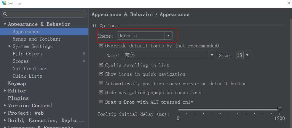This screenshot has height=128, width=292.
Task: Click the project-level icon next to File Colors
Action: point(84,54)
